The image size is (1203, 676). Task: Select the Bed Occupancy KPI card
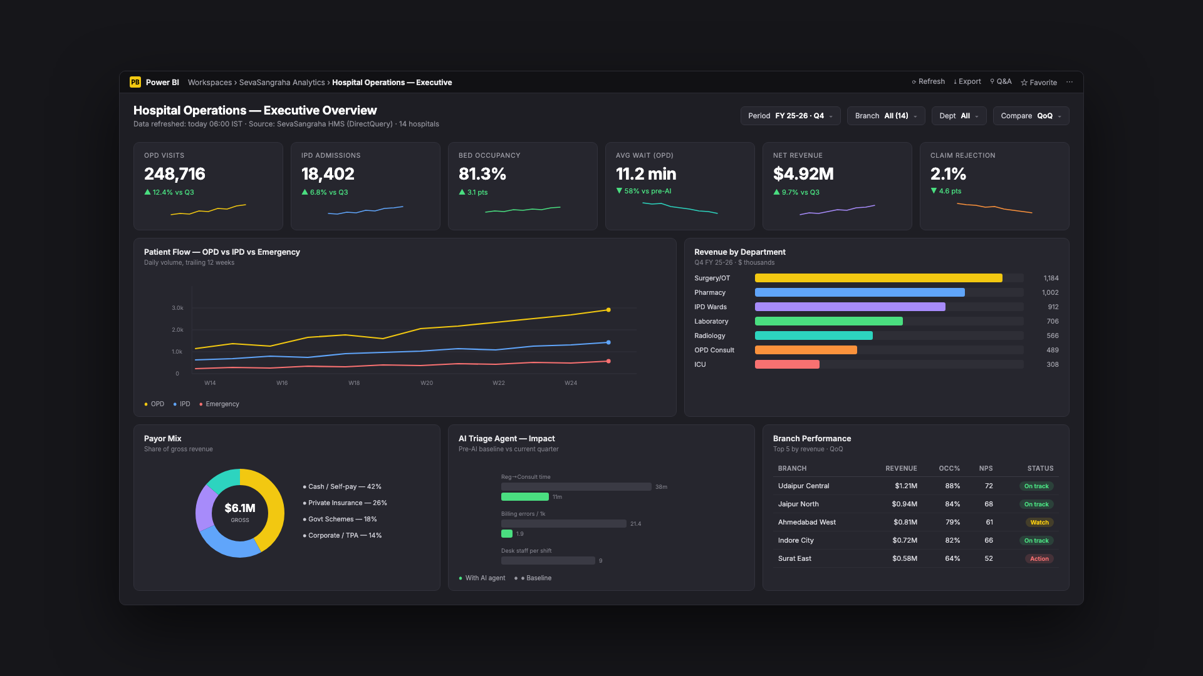tap(523, 186)
